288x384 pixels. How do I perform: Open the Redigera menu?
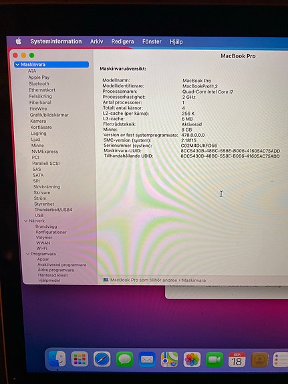tap(122, 41)
